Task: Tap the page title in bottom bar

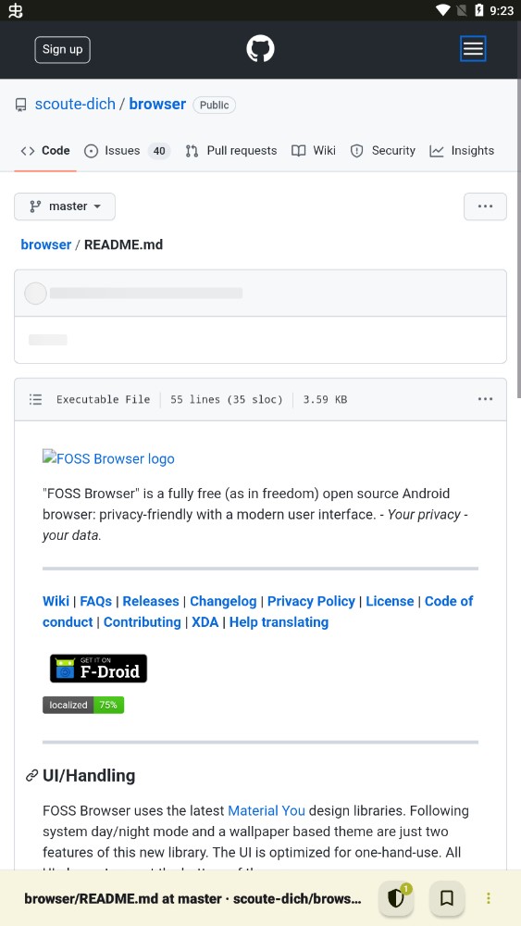Action: [x=192, y=899]
